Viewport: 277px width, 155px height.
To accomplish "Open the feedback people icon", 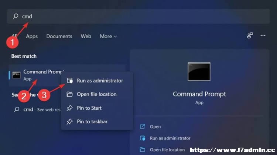I will pos(250,36).
